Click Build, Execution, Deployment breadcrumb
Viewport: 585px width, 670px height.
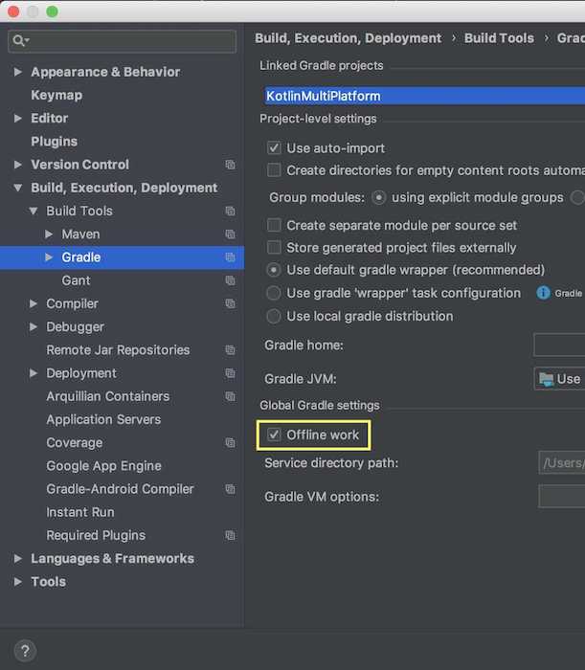(x=349, y=38)
